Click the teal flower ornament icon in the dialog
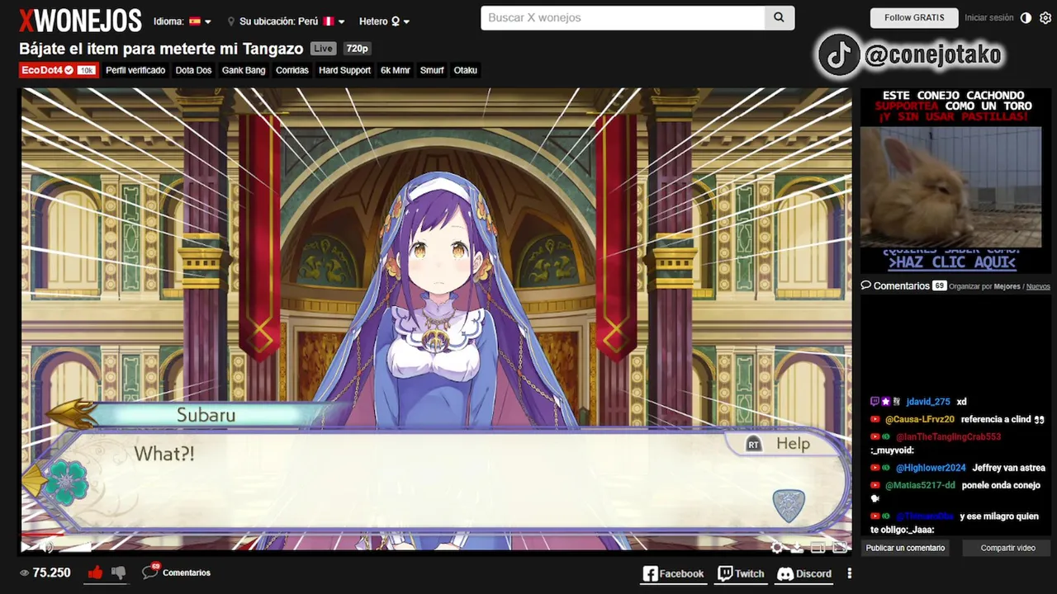Image resolution: width=1057 pixels, height=594 pixels. coord(66,483)
